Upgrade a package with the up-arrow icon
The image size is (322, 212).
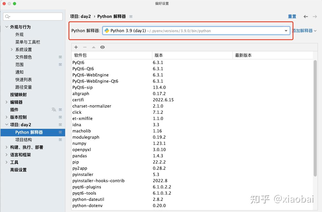pos(93,47)
